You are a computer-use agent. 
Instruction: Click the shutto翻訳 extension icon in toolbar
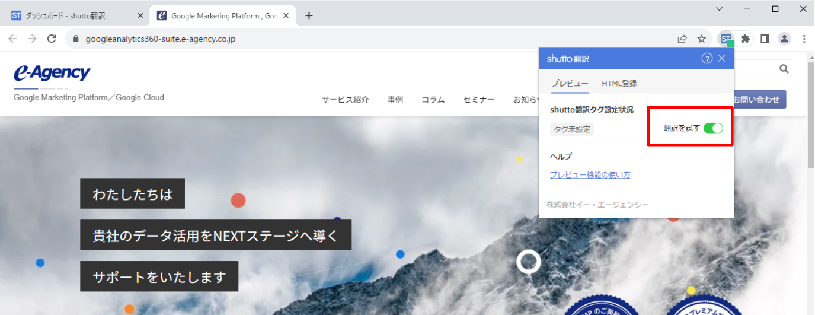tap(727, 39)
